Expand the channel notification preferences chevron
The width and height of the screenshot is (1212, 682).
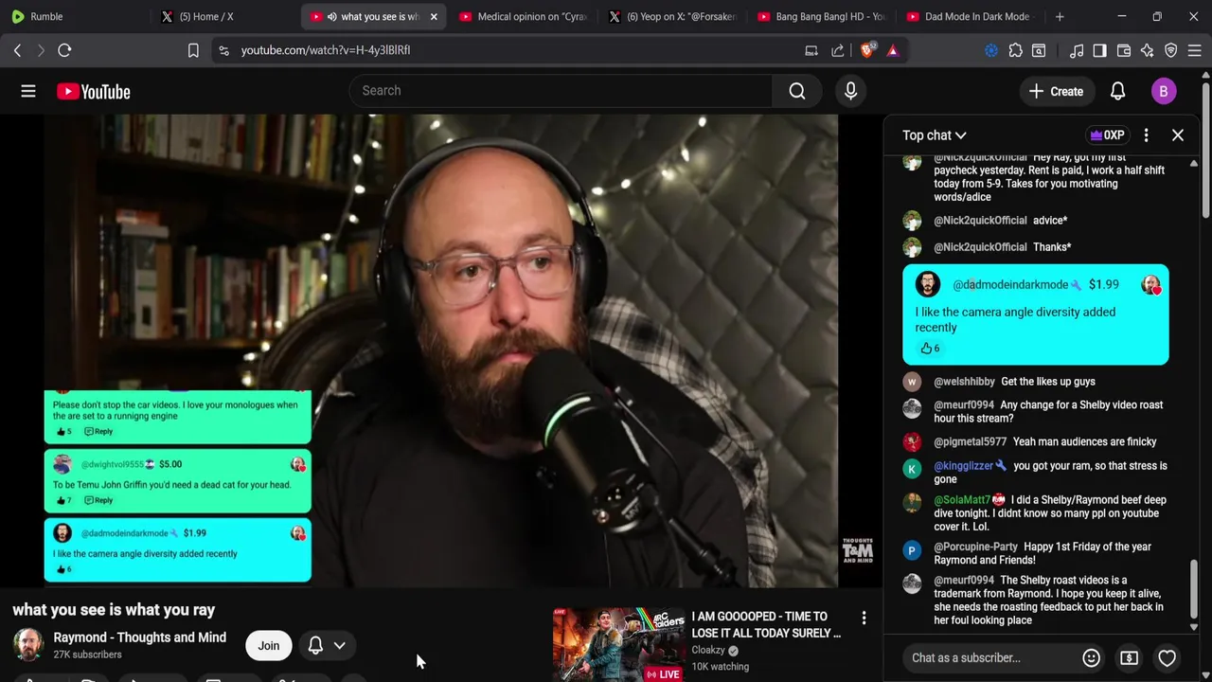click(339, 646)
